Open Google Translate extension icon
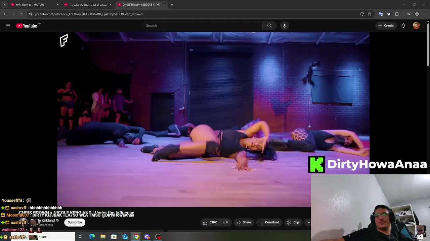Screen dimensions: 430x241 point(381,14)
